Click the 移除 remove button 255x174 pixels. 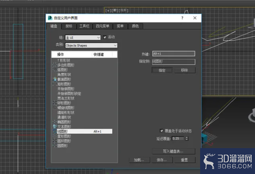185,70
